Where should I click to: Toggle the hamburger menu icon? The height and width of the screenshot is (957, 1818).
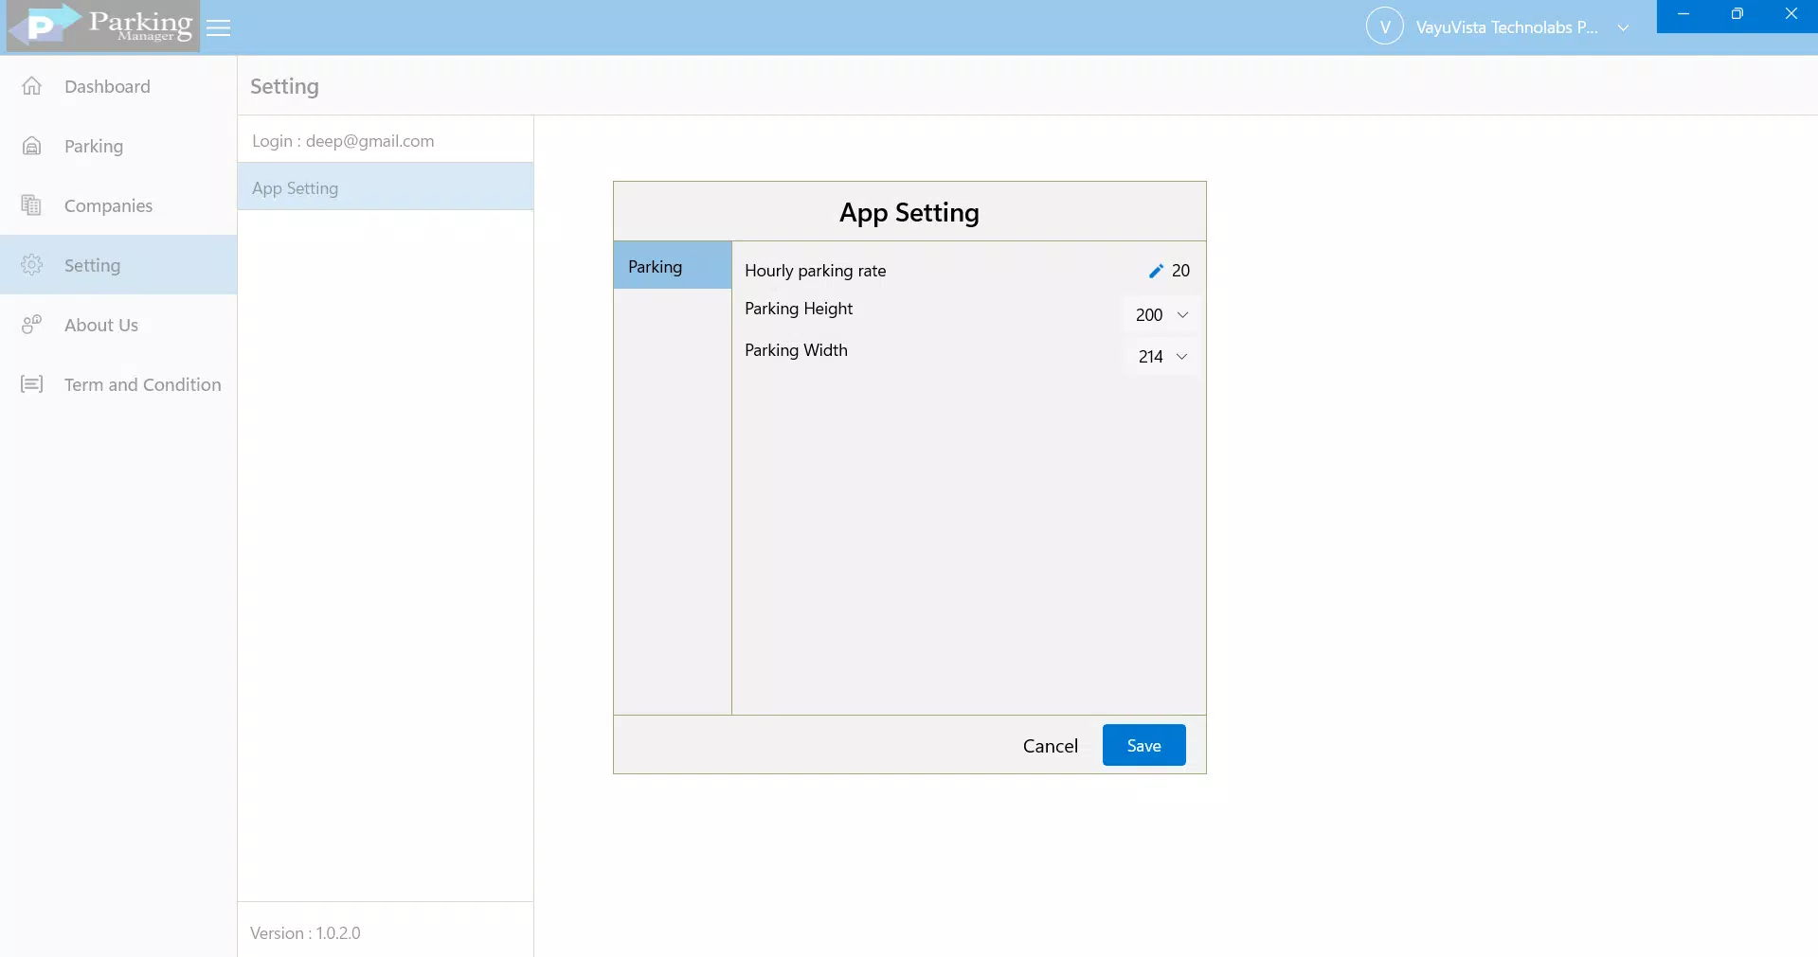point(219,28)
